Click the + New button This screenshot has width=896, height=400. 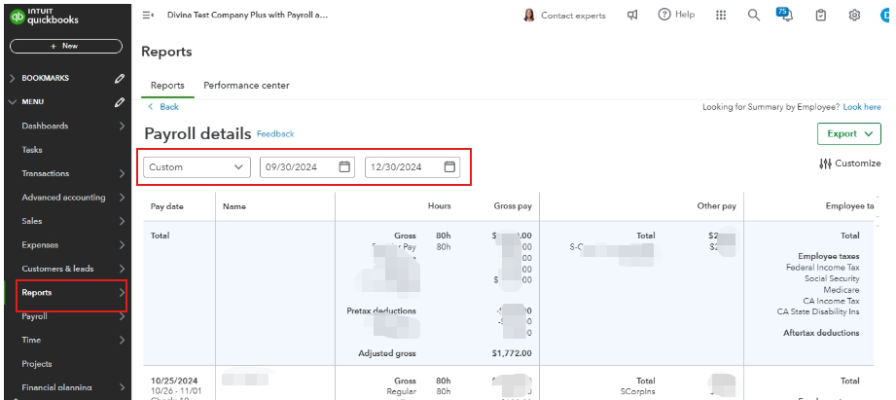(x=66, y=47)
